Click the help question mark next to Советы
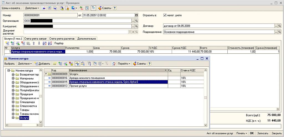 115,8
